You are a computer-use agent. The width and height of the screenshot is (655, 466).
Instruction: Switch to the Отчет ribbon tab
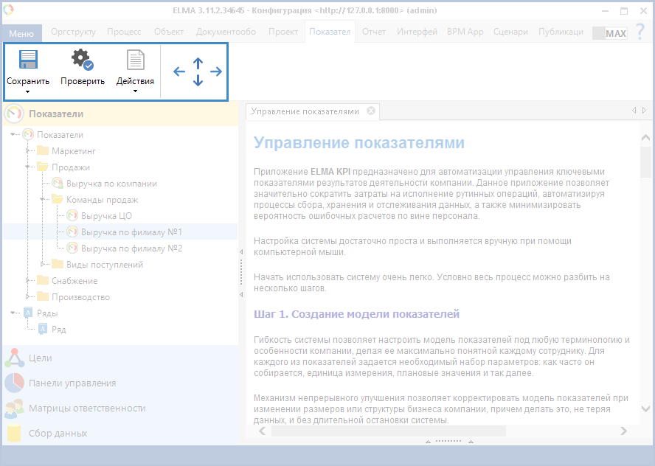[374, 32]
